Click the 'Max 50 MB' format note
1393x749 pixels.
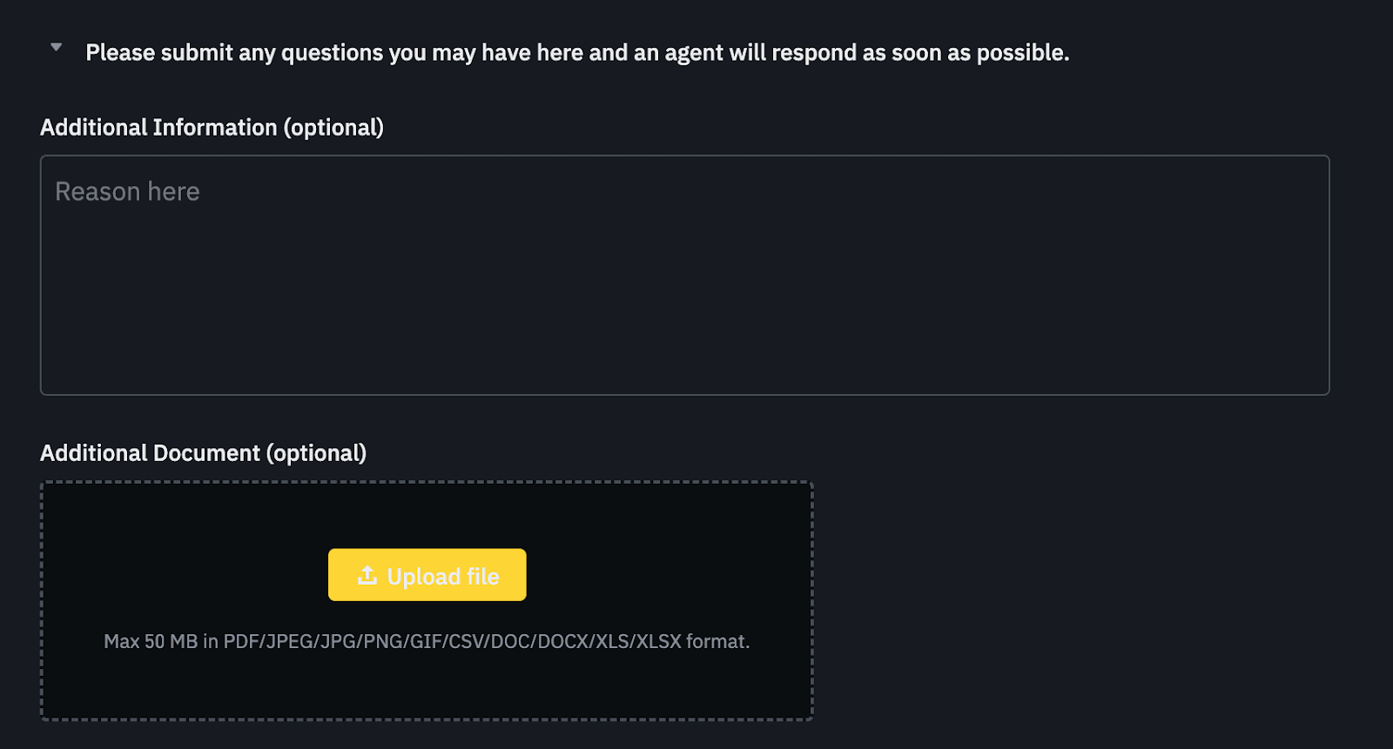(427, 642)
